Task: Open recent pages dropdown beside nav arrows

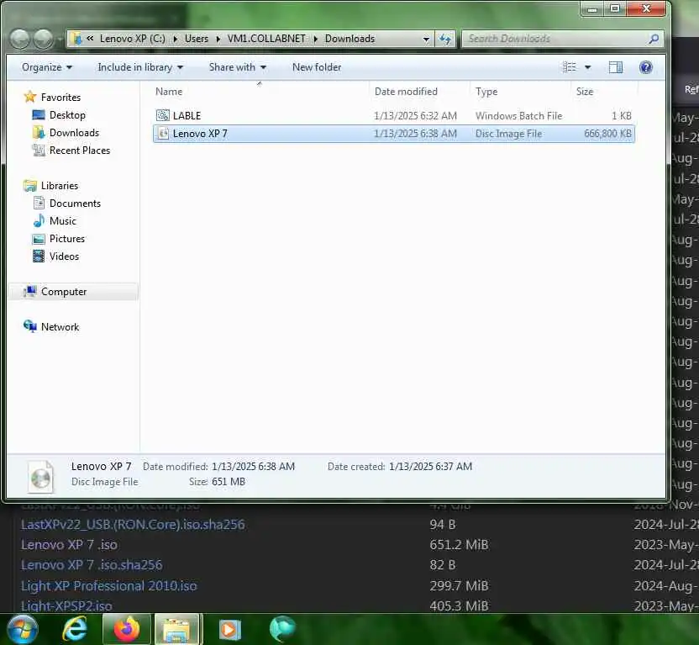Action: click(59, 40)
